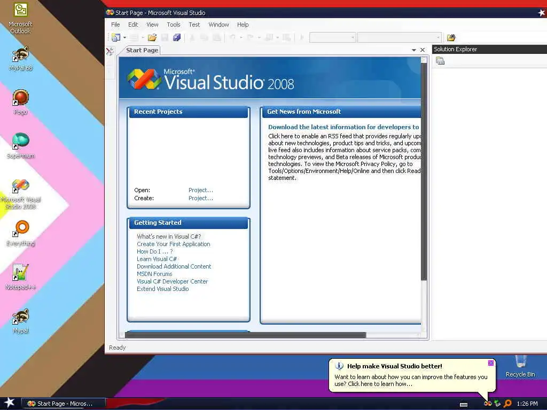Click the Open File folder toolbar icon
This screenshot has height=410, width=547.
(x=152, y=37)
